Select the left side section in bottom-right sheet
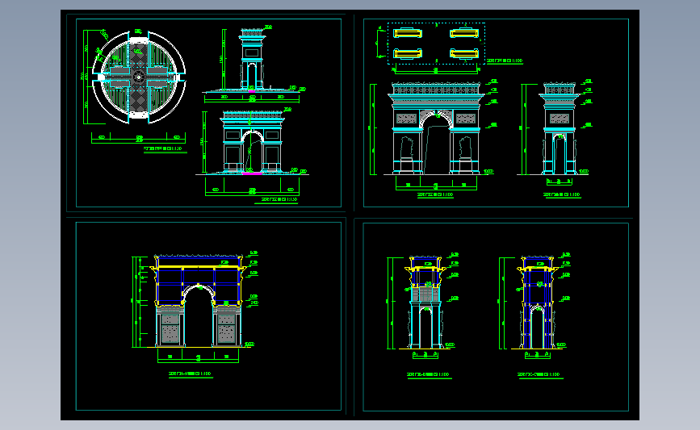700x430 pixels. [425, 303]
